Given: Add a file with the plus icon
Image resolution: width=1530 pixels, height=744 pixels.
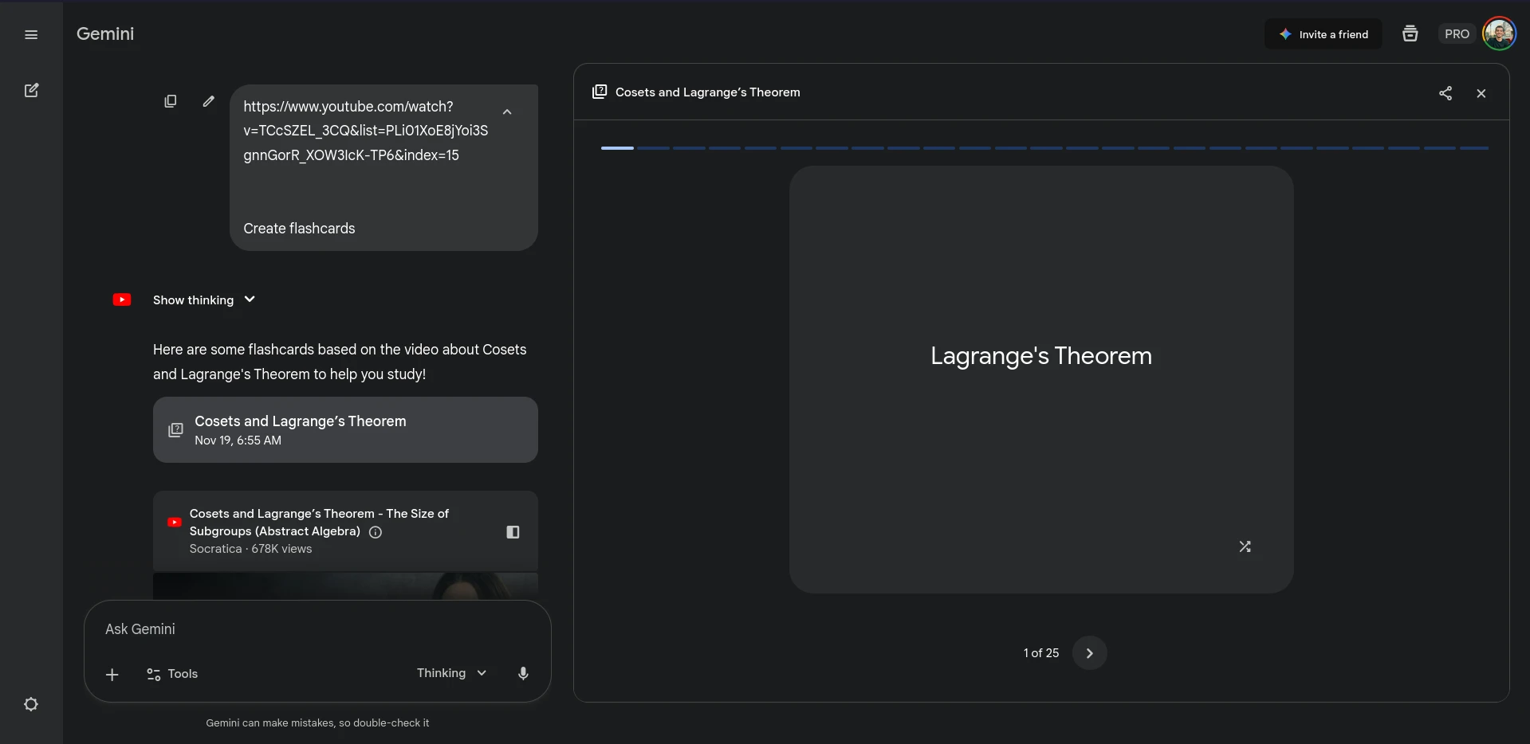Looking at the screenshot, I should [x=112, y=675].
